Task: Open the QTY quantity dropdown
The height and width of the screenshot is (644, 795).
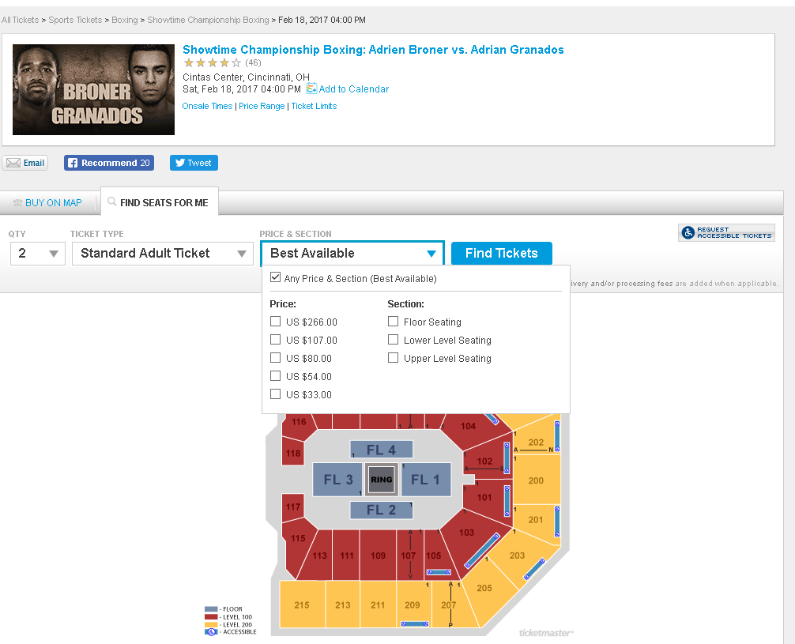Action: 38,254
